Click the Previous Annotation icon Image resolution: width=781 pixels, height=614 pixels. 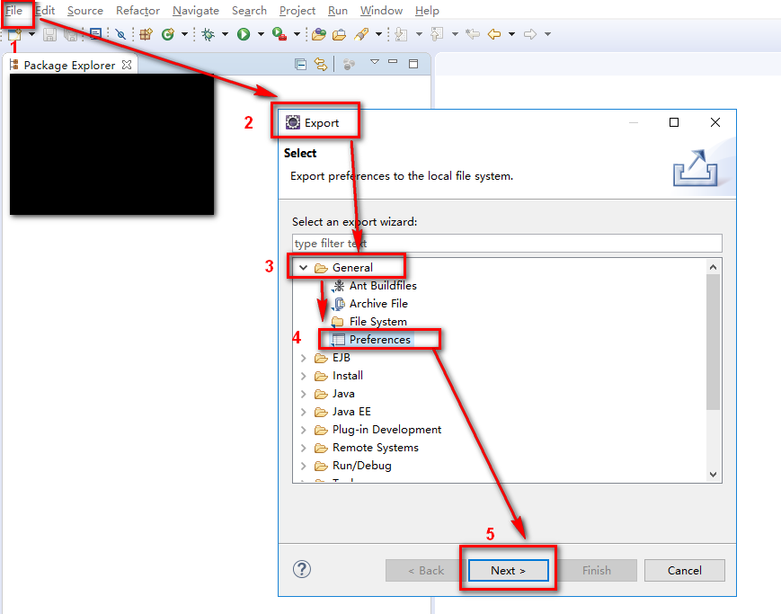click(x=437, y=34)
